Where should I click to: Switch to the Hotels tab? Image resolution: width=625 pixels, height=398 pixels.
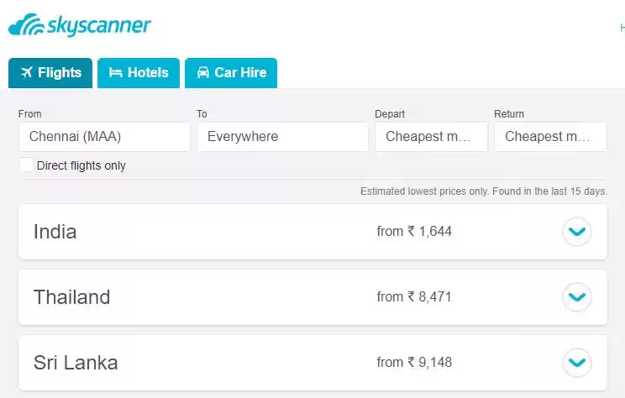[x=139, y=72]
